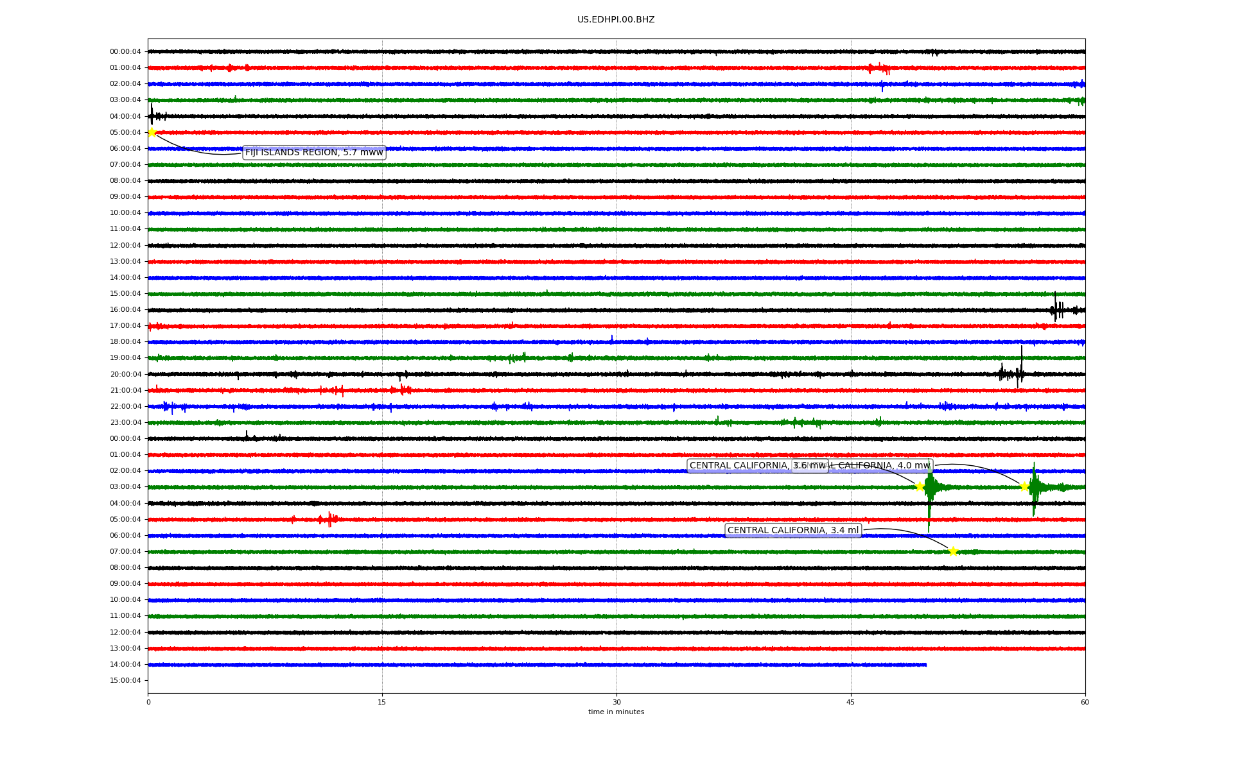This screenshot has width=1233, height=770.
Task: Click the Central California 3.4 ml star marker
Action: click(953, 551)
